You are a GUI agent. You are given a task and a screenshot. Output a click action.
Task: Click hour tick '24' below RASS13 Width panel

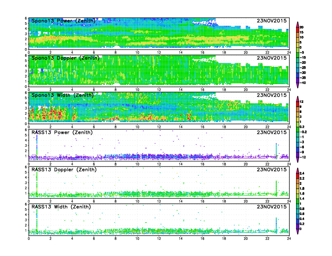(x=289, y=238)
